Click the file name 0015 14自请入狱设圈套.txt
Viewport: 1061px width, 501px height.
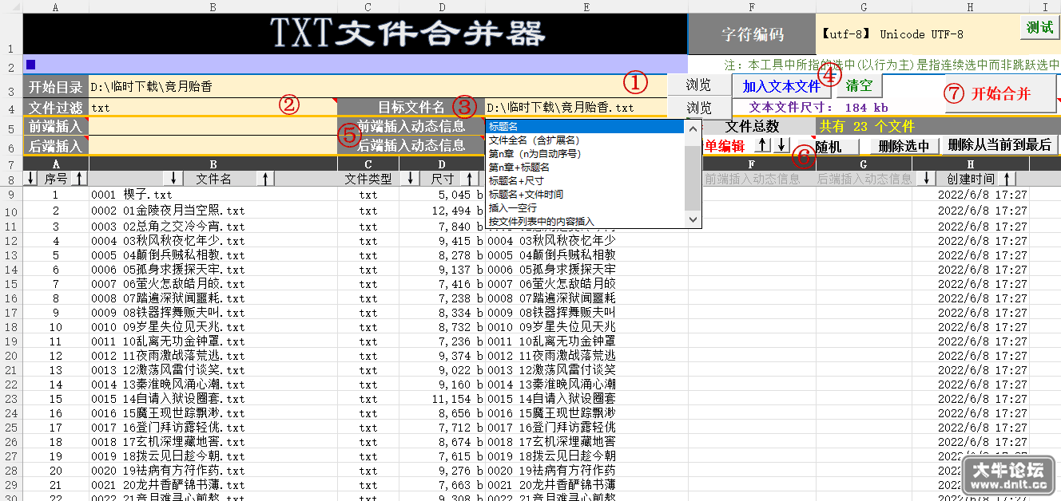[x=168, y=399]
